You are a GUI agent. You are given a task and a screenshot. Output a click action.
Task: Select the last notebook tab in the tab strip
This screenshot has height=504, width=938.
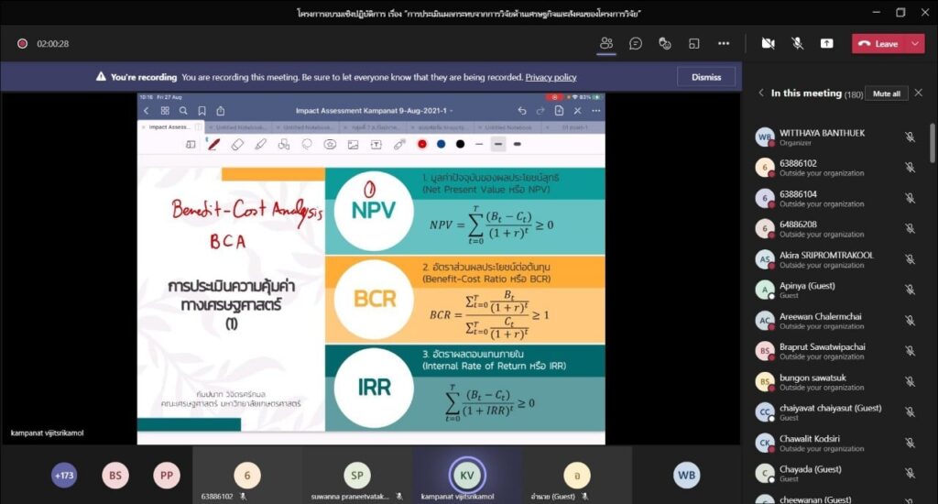click(577, 127)
